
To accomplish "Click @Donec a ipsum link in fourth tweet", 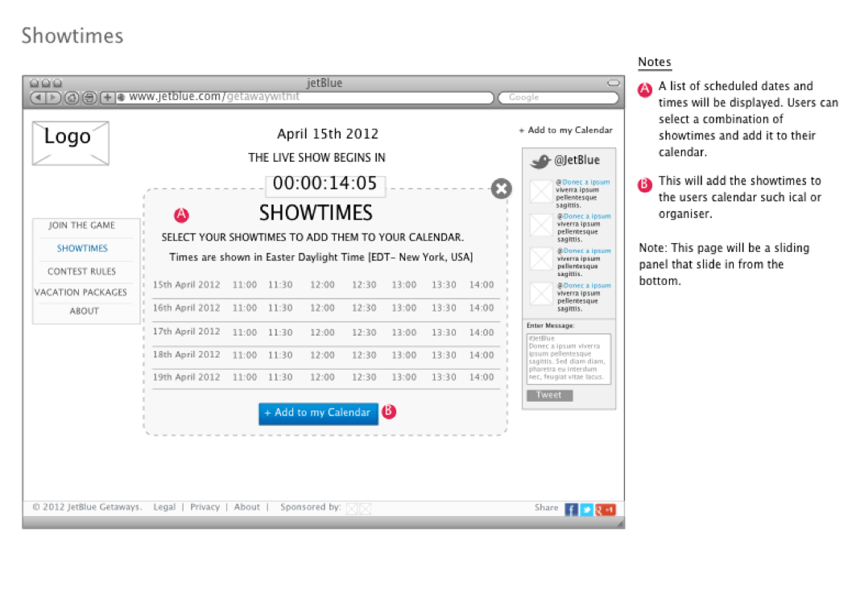I will 584,286.
